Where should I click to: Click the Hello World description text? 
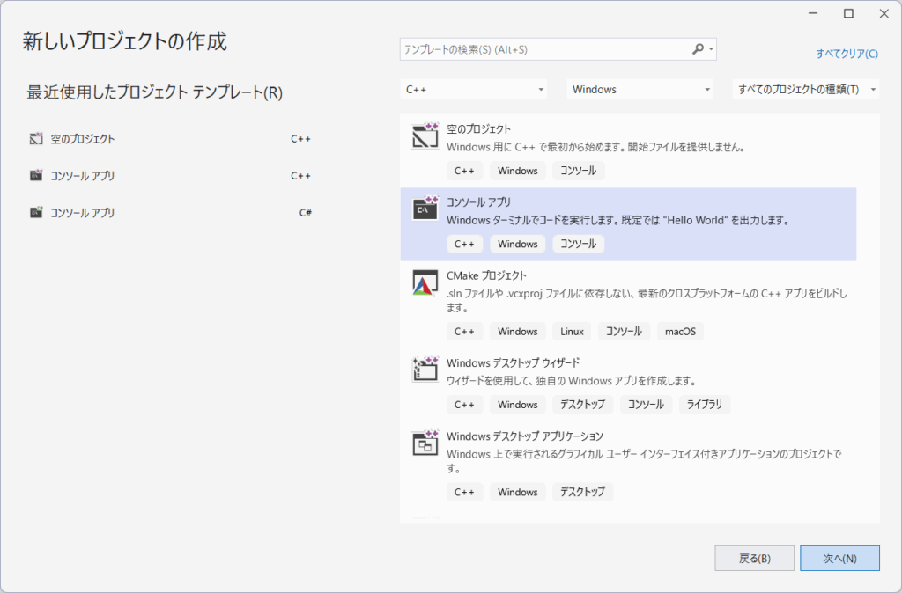(618, 220)
